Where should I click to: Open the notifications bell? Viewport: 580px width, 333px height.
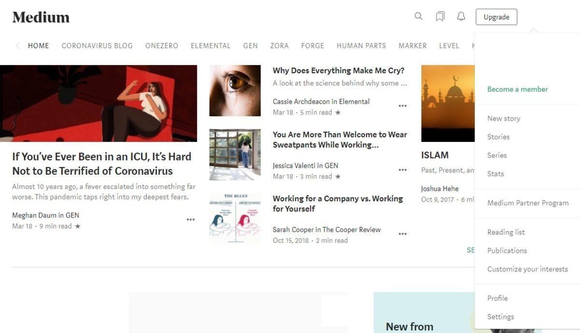[461, 16]
